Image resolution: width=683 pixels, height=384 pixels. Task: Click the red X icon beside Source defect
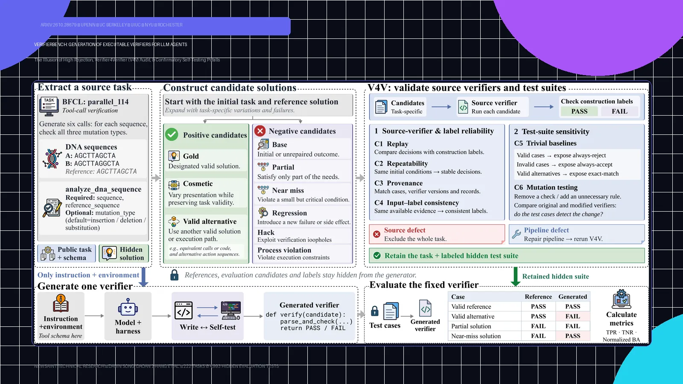(377, 234)
